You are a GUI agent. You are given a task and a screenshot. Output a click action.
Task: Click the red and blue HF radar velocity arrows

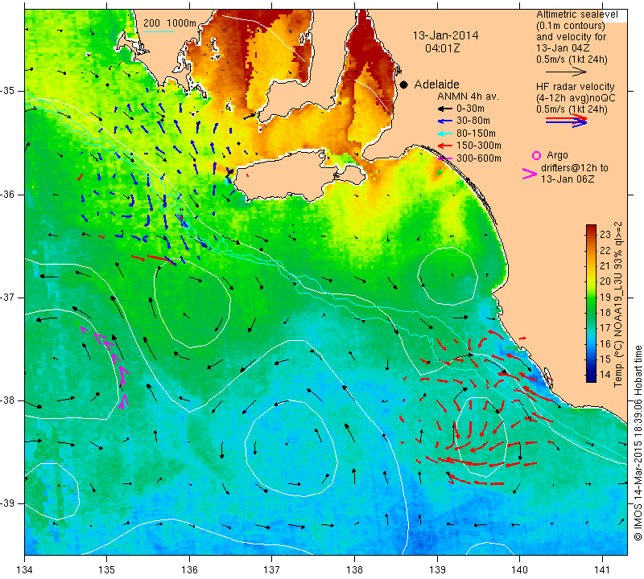(x=567, y=121)
